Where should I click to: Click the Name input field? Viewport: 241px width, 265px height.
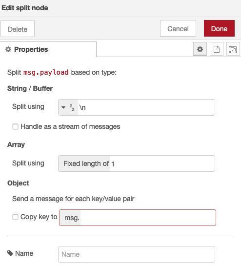137,254
